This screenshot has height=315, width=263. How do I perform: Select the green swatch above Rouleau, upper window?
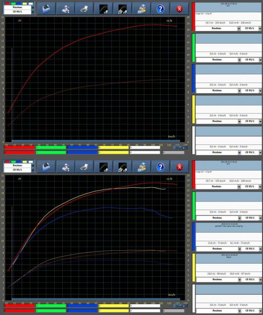pyautogui.click(x=13, y=4)
